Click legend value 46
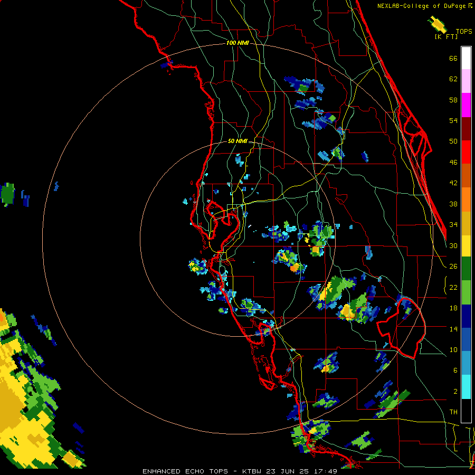This screenshot has height=475, width=475. tap(453, 163)
